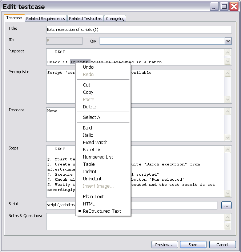
Task: Insert a Bullet List via menu
Action: [103, 149]
